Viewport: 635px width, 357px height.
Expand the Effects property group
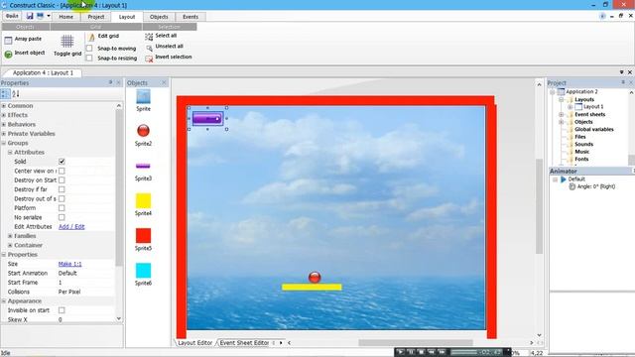coord(4,115)
